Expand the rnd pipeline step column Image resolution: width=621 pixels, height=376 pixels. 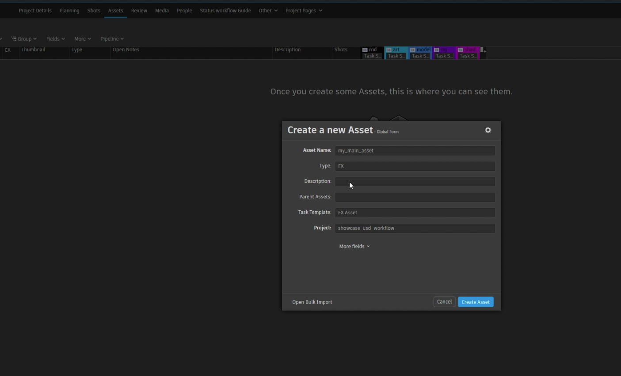365,50
